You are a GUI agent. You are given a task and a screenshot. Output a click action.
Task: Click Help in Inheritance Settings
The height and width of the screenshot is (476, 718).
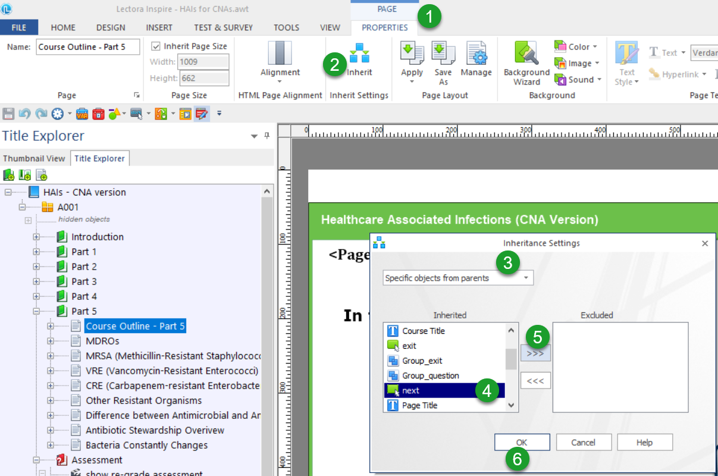click(644, 442)
